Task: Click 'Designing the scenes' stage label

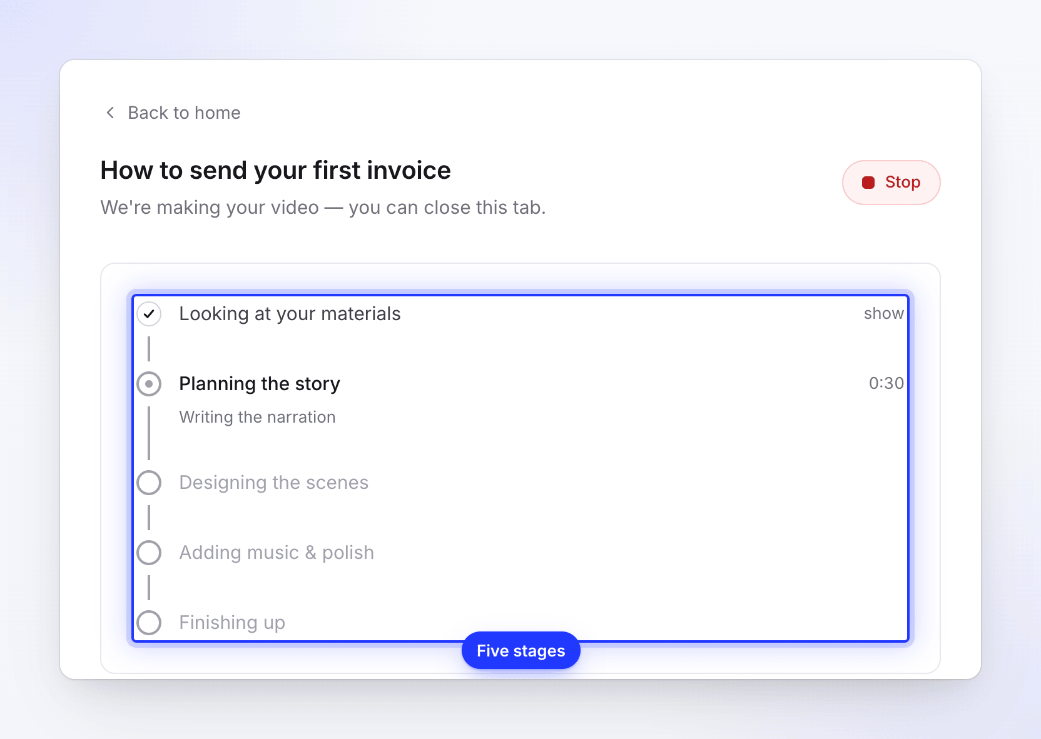Action: (x=274, y=483)
